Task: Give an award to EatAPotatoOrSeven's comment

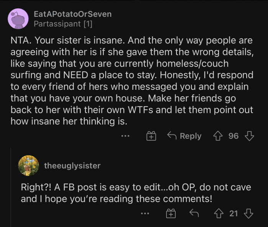Action: tap(151, 136)
